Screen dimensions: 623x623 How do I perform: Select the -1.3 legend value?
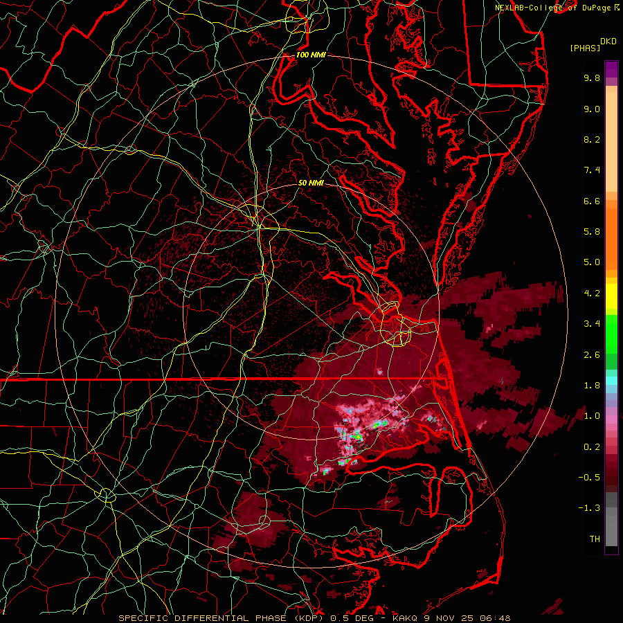click(x=589, y=508)
